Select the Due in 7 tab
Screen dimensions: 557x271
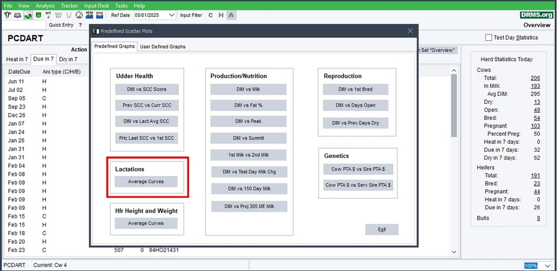coord(43,59)
